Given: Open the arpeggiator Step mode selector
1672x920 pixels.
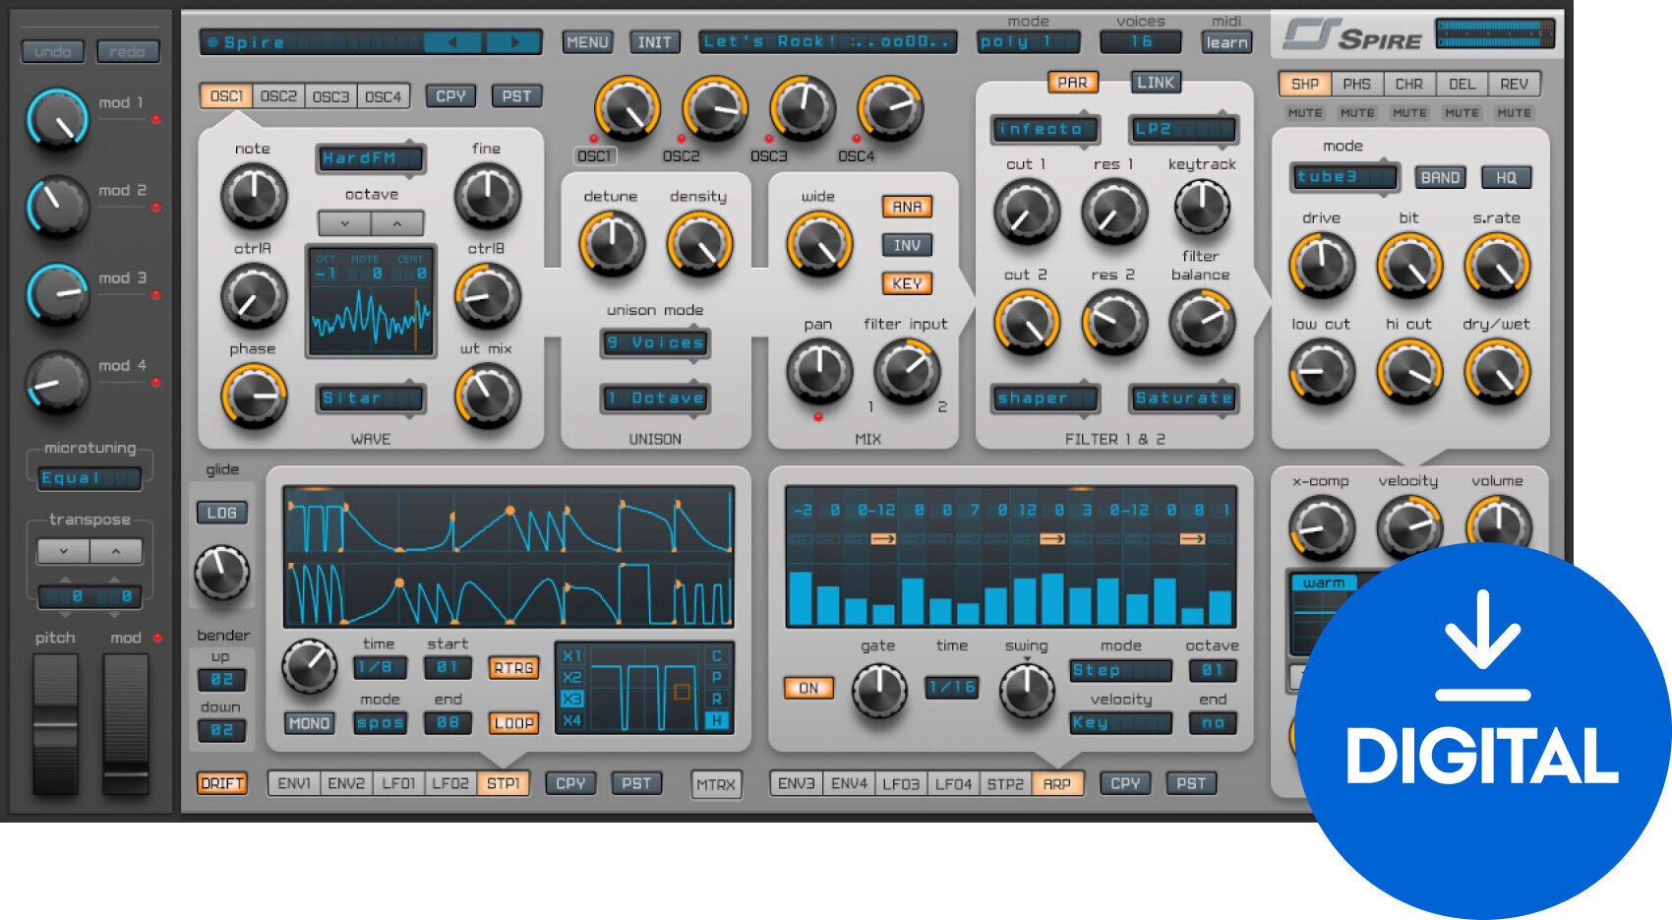Looking at the screenshot, I should coord(1119,670).
